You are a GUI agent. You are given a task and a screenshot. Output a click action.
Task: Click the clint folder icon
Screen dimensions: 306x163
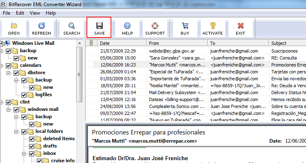pos(15,102)
